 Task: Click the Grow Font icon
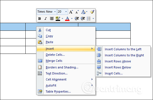(71, 12)
